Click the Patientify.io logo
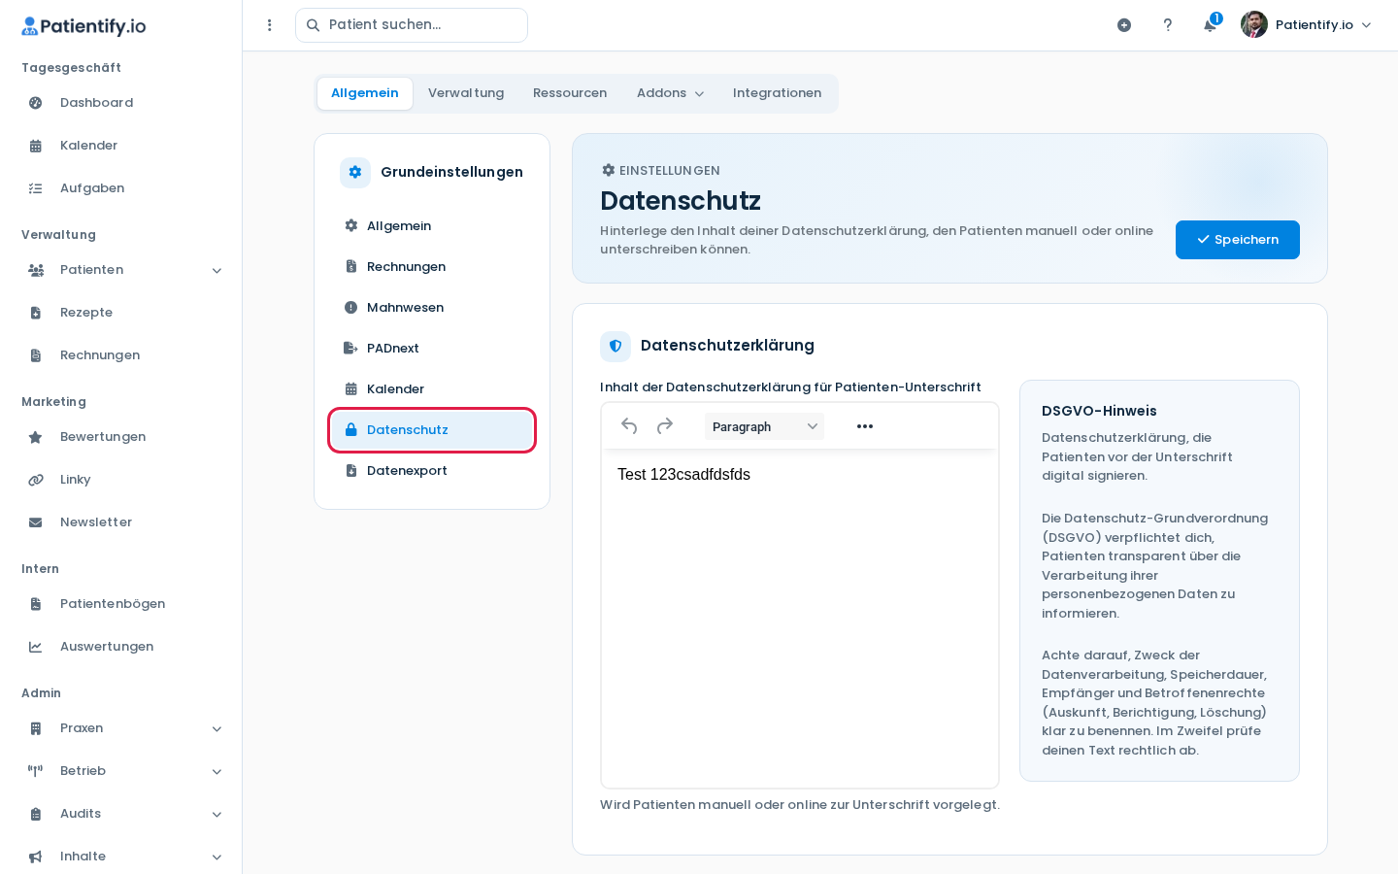The height and width of the screenshot is (874, 1398). [x=83, y=26]
